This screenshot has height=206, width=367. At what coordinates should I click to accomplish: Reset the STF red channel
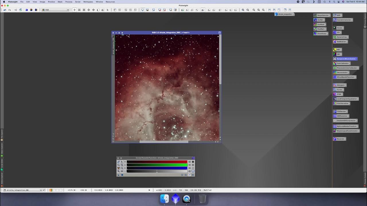[190, 162]
